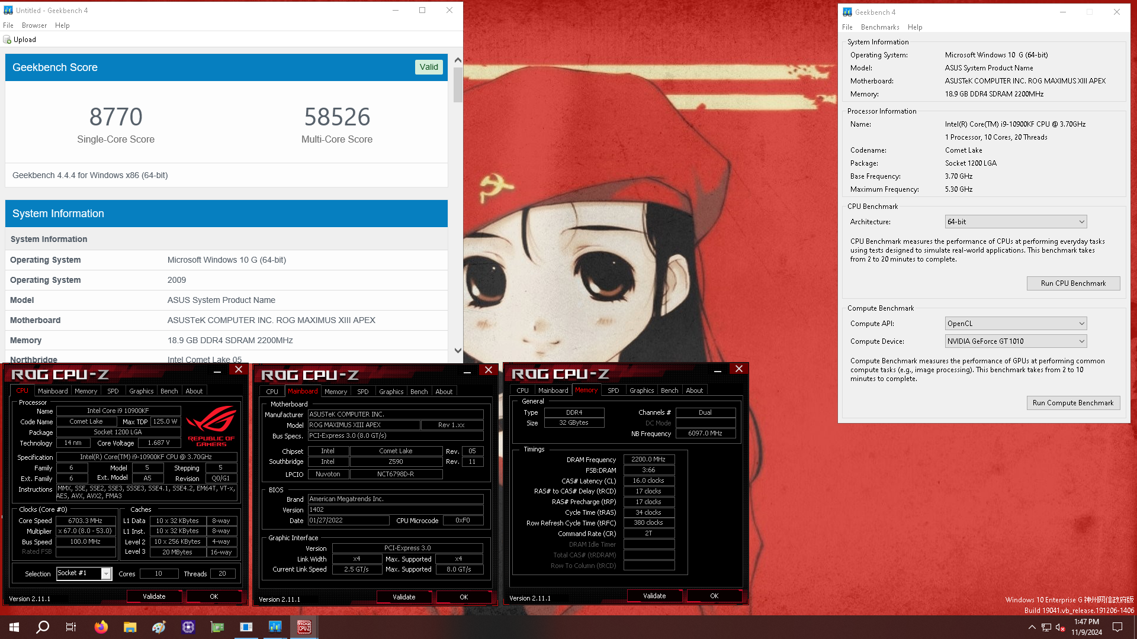Click the 58526 multi-core score
This screenshot has width=1137, height=639.
point(337,117)
